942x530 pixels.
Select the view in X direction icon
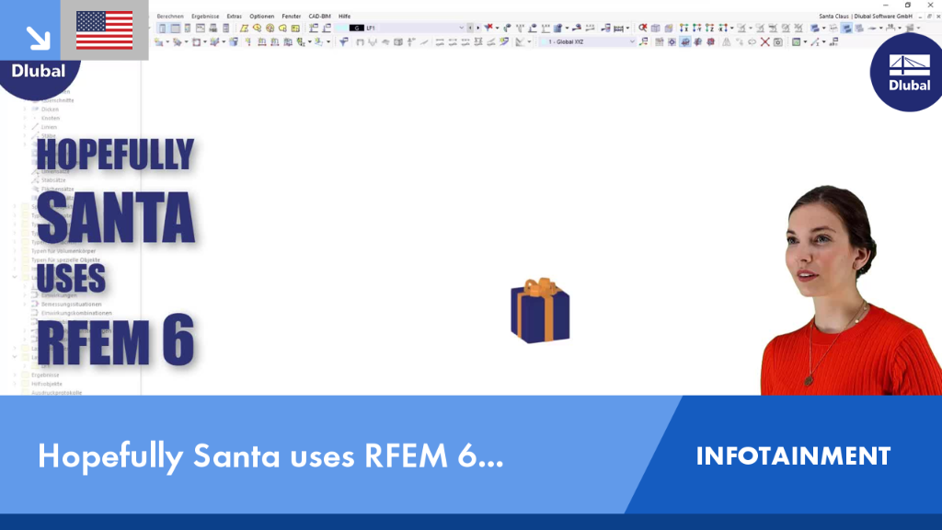[x=684, y=29]
